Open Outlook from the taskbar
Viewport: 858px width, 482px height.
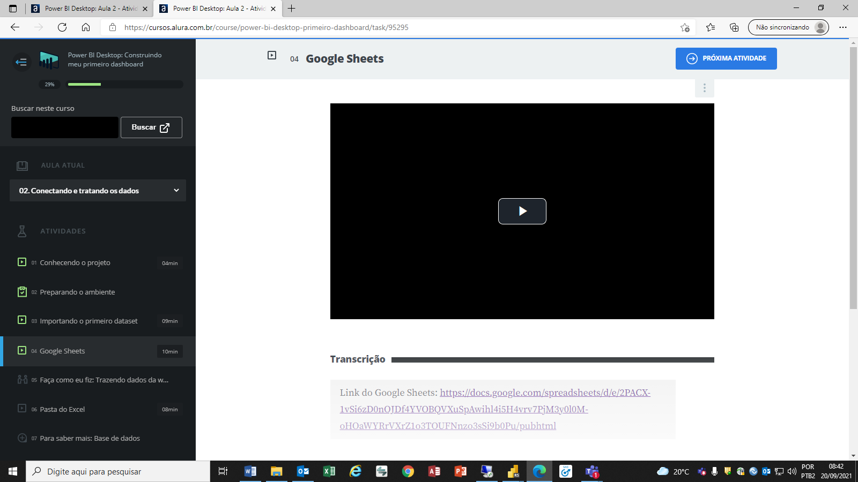(x=303, y=471)
